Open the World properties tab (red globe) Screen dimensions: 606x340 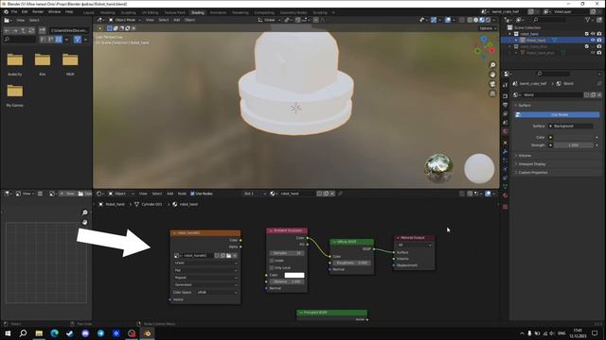(x=505, y=132)
